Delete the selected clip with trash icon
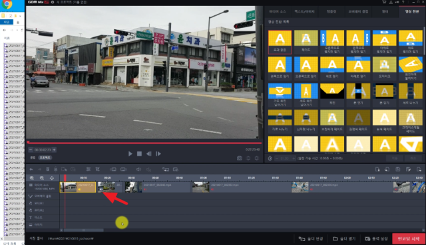The width and height of the screenshot is (426, 245). click(47, 169)
